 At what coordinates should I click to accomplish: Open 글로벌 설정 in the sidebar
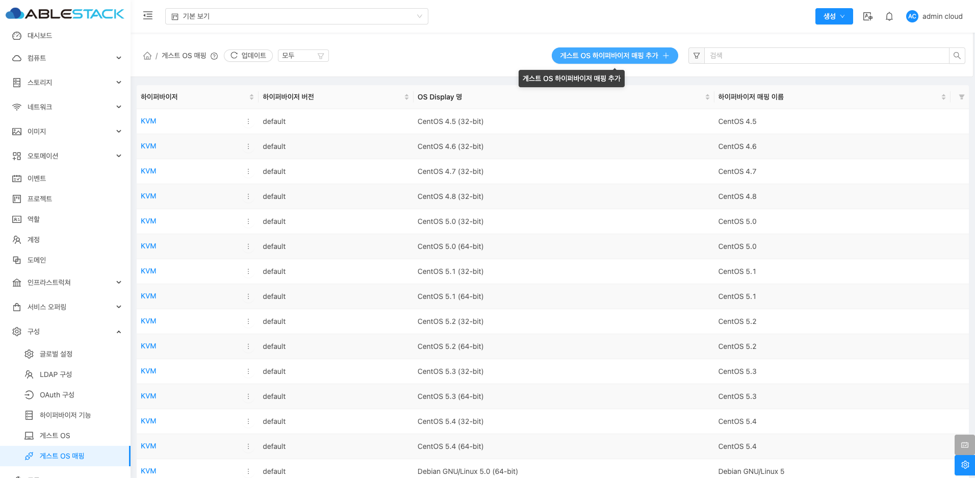coord(56,354)
